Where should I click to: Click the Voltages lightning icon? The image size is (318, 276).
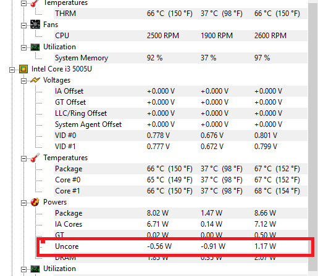35,80
